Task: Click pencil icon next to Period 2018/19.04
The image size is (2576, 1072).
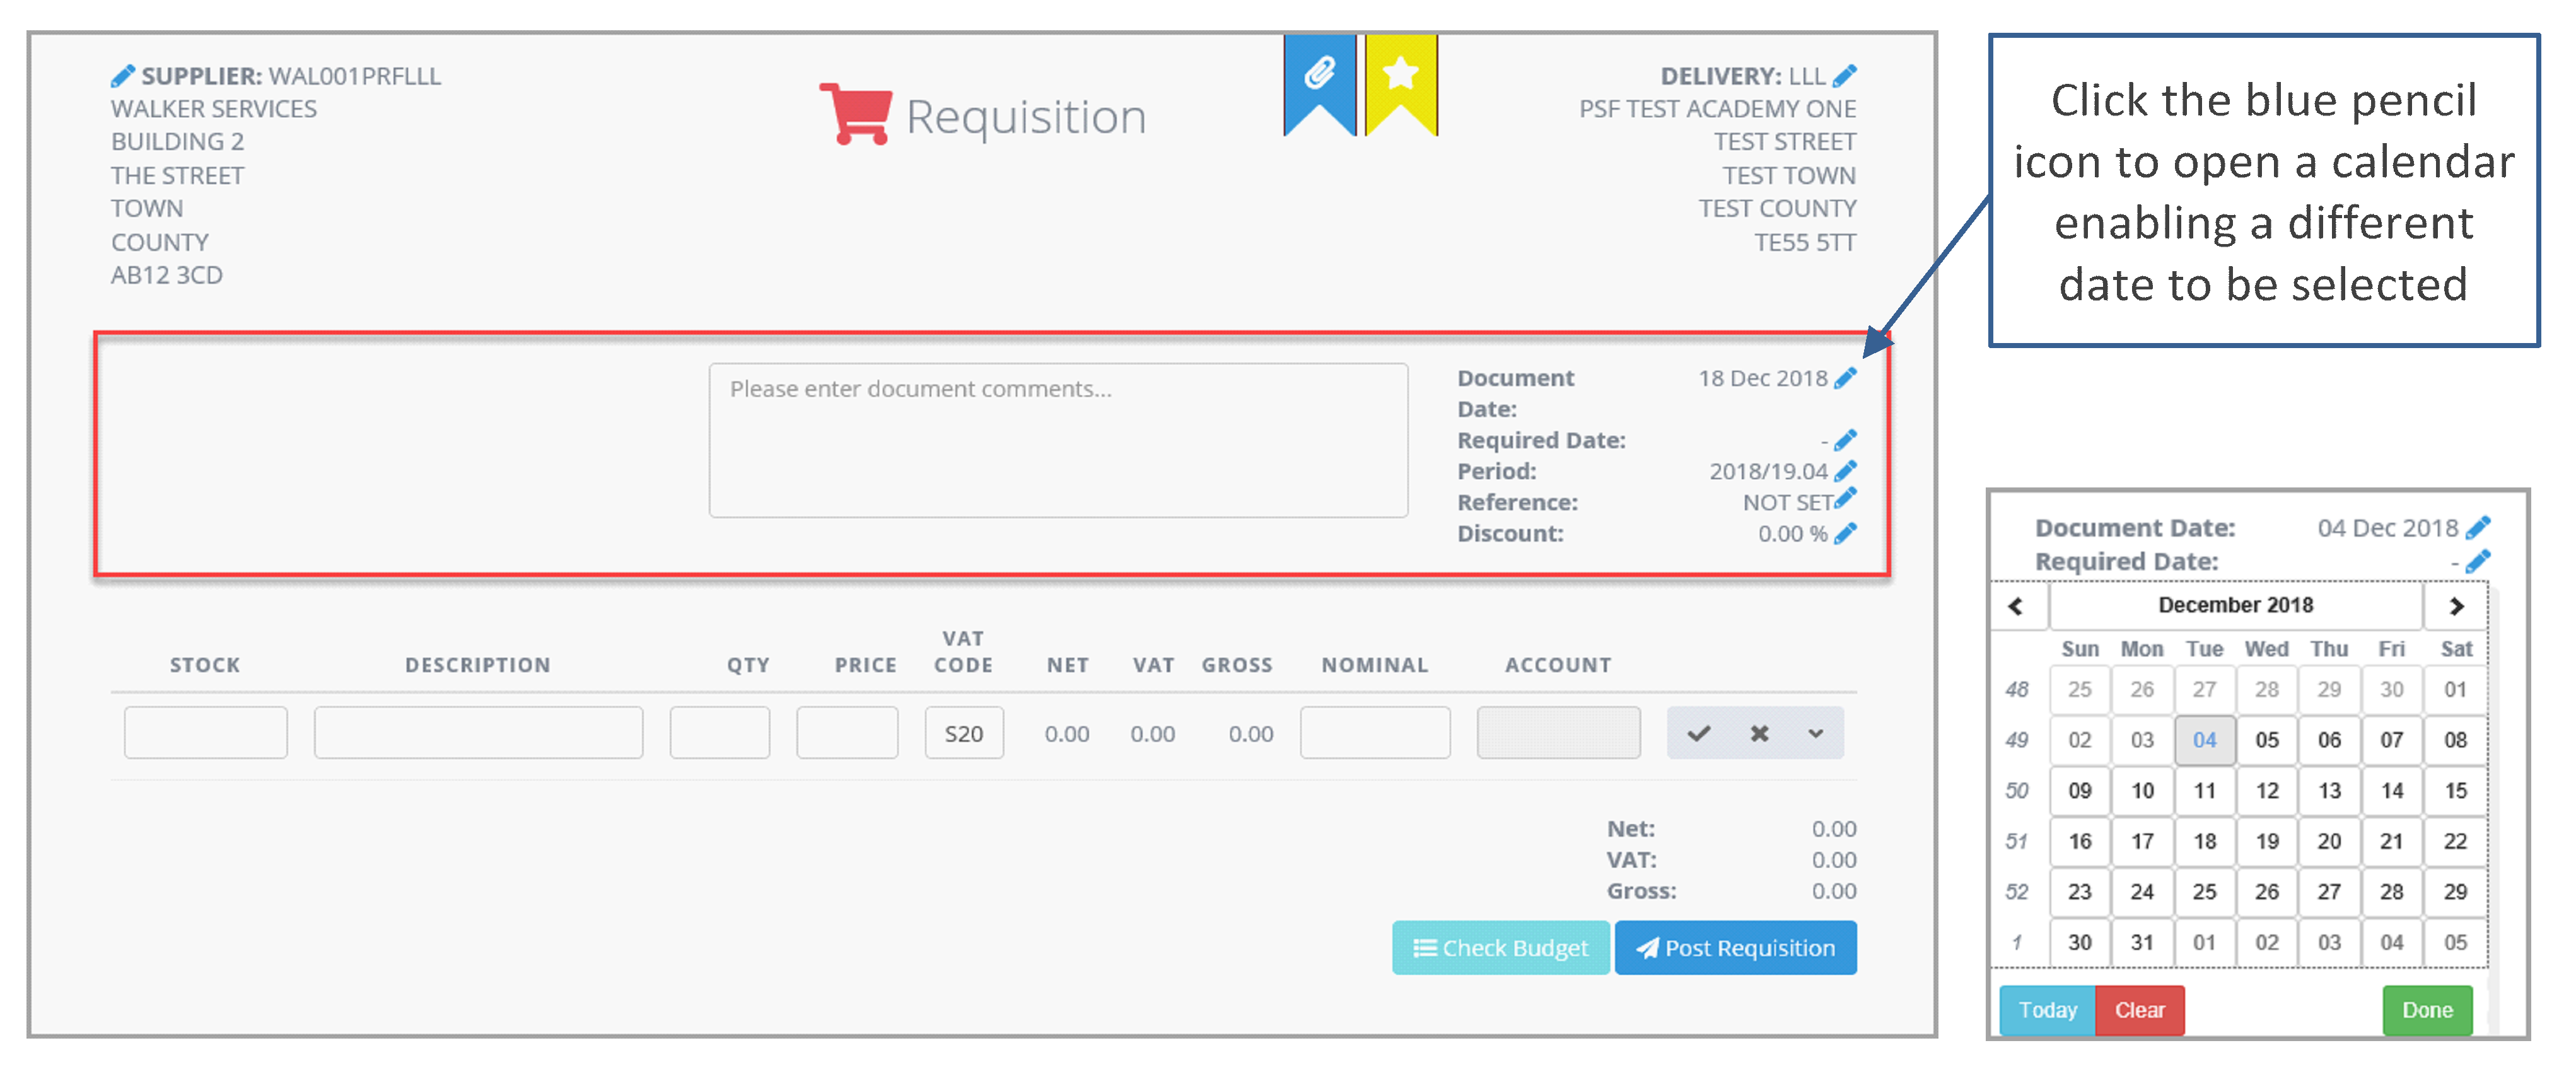Action: click(1845, 471)
